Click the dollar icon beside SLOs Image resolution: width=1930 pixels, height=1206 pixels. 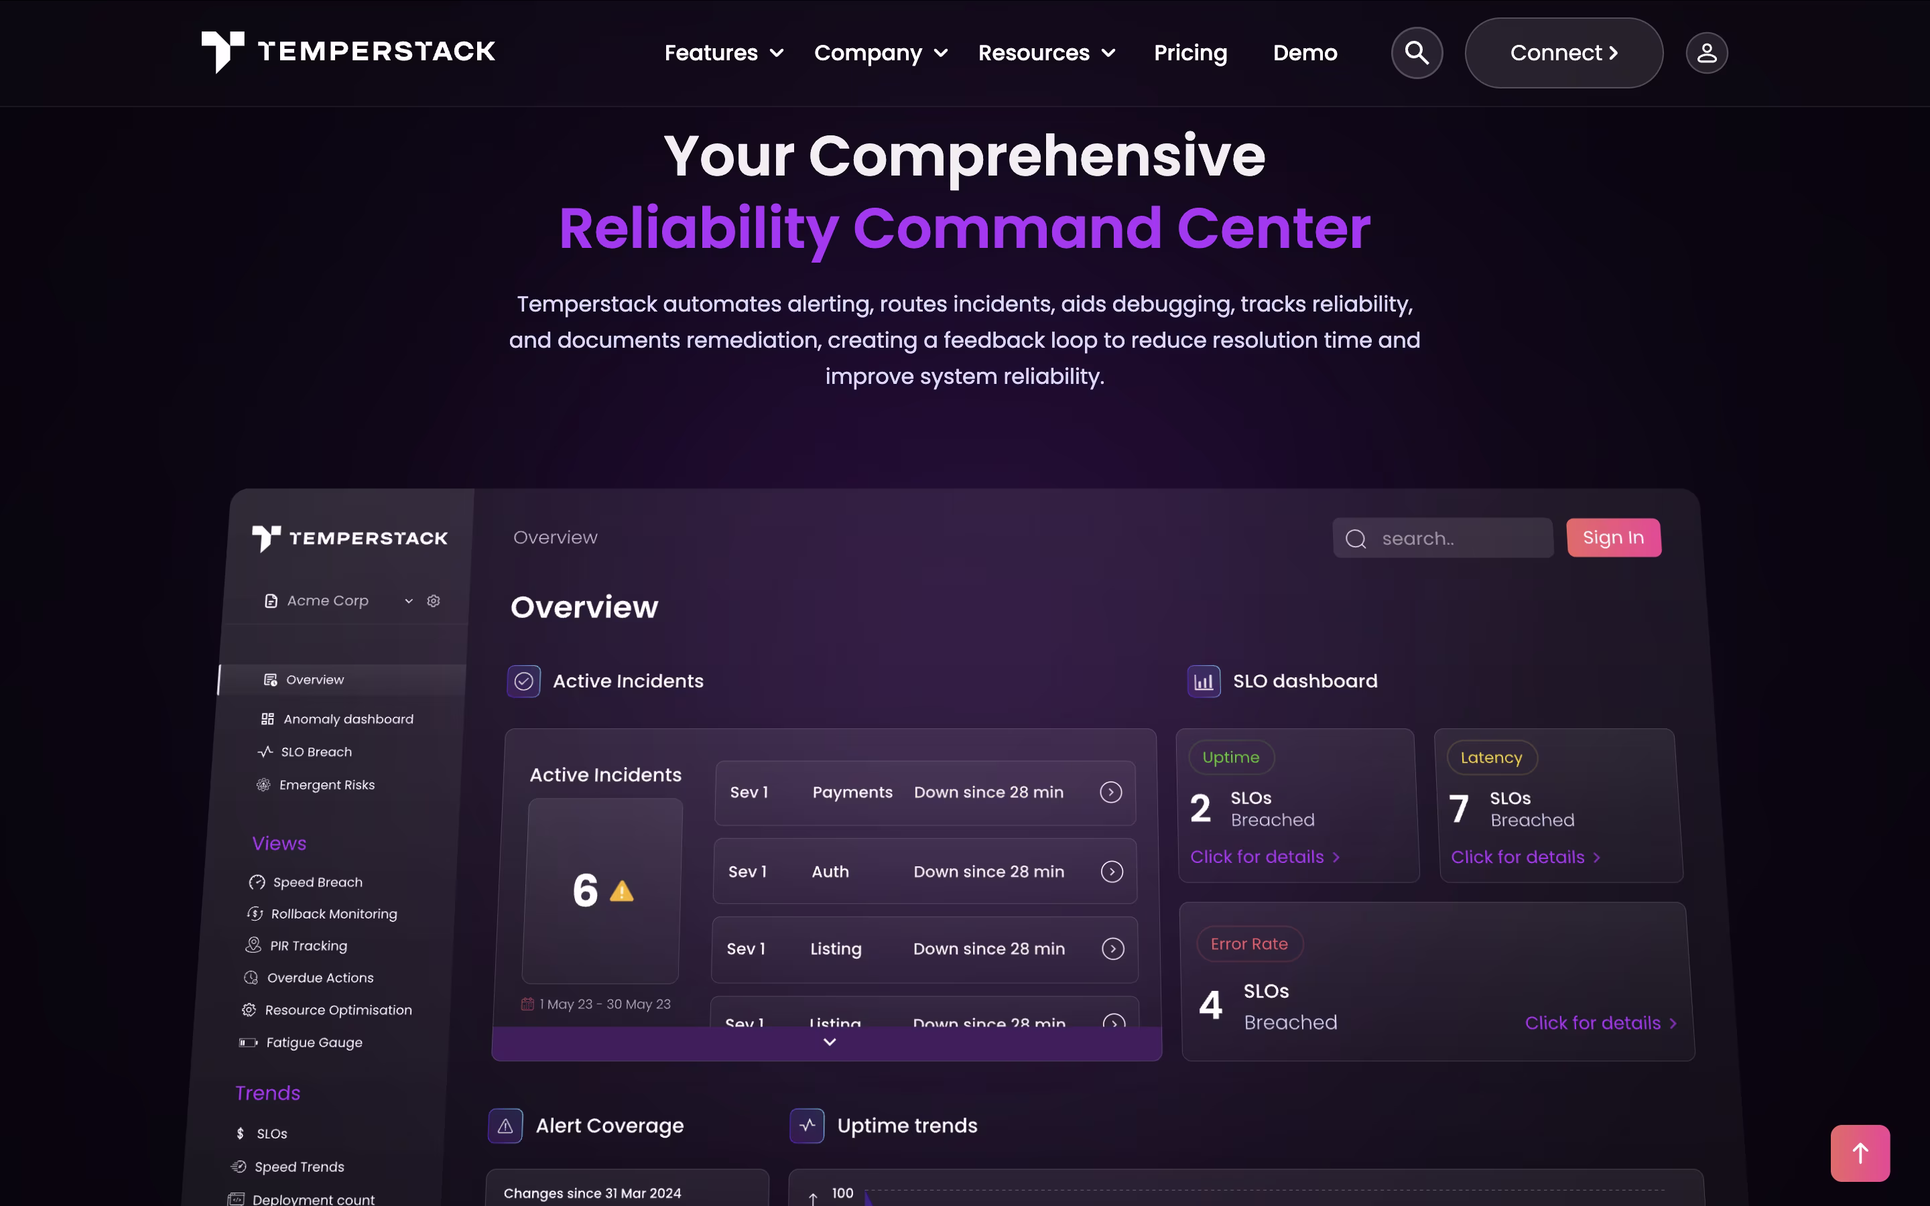240,1134
